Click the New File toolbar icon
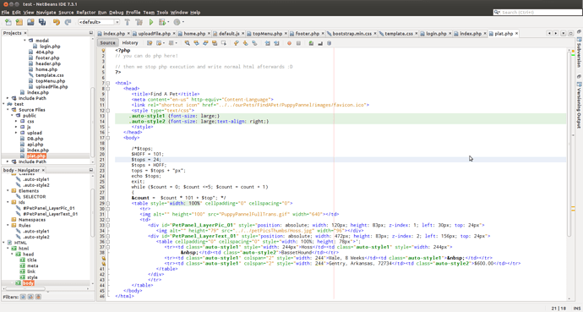The height and width of the screenshot is (312, 583). pos(8,22)
